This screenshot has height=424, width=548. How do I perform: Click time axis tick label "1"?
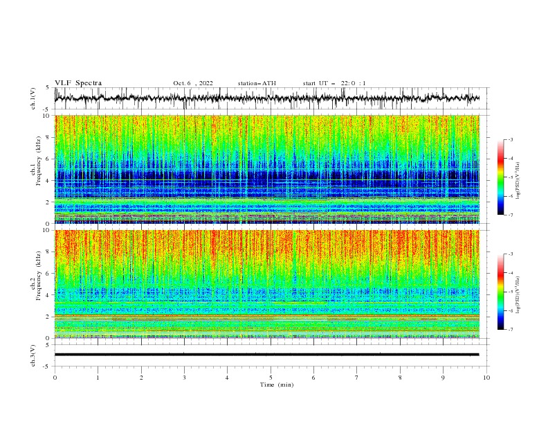[x=98, y=378]
